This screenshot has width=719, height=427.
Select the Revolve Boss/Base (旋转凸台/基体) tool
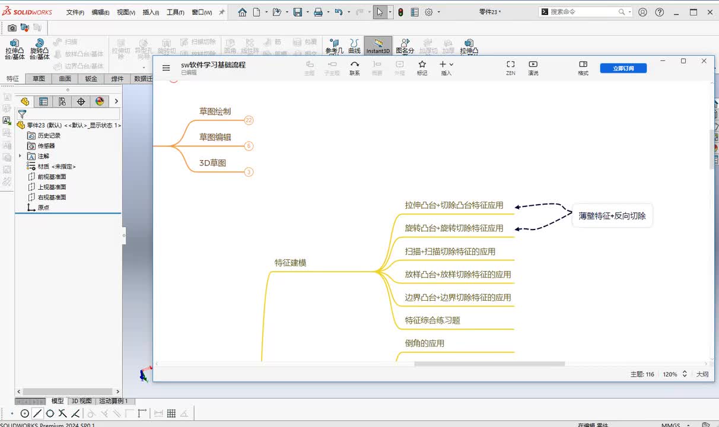(x=39, y=49)
